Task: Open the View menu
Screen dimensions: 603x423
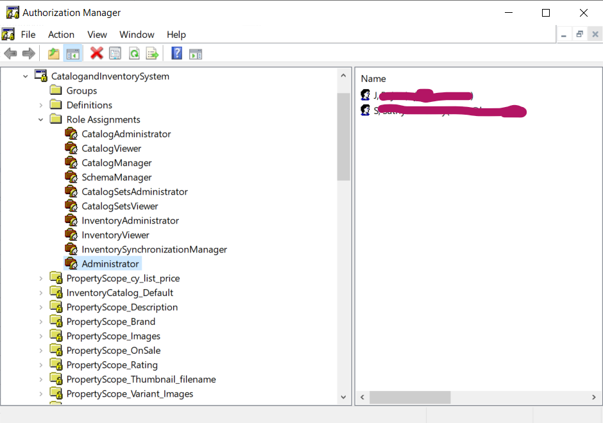Action: click(x=97, y=35)
